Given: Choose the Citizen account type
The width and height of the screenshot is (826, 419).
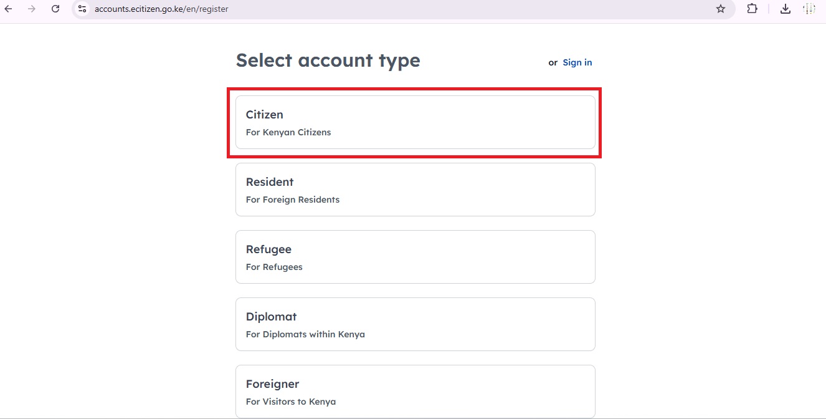Looking at the screenshot, I should click(415, 122).
